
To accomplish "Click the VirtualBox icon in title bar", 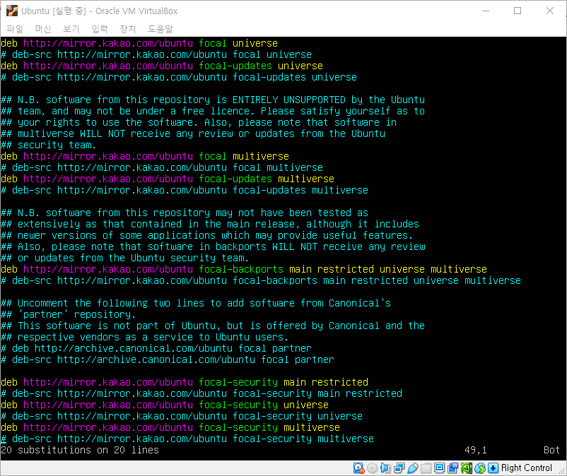I will click(12, 11).
